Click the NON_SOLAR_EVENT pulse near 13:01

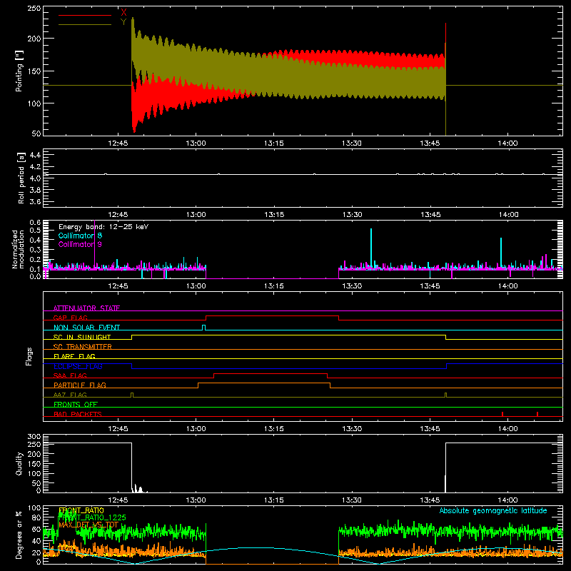click(204, 328)
